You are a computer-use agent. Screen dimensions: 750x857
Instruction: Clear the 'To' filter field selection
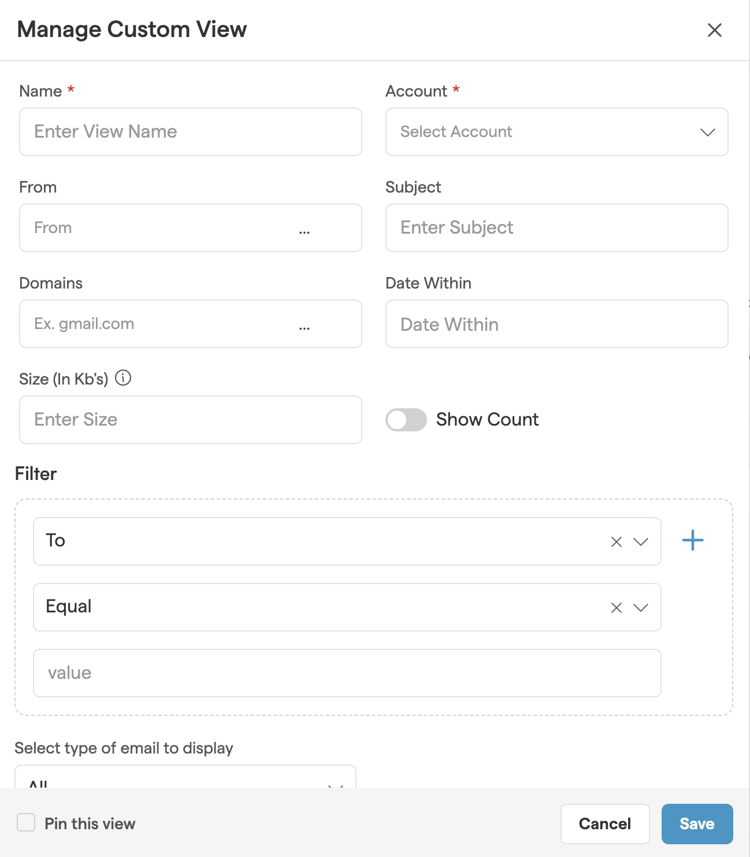pyautogui.click(x=616, y=542)
